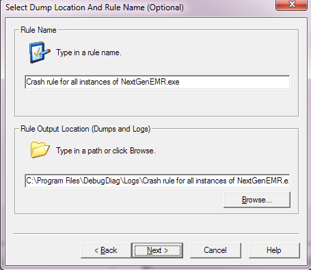Click 'Rule Output Location (Dumps and Logs)' label
311x270 pixels.
coord(85,129)
